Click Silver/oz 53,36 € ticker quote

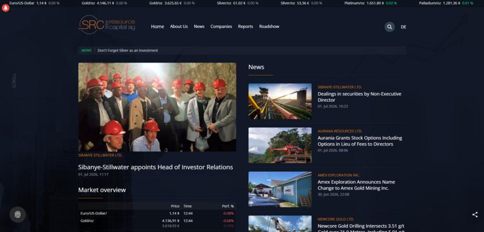coord(301,3)
